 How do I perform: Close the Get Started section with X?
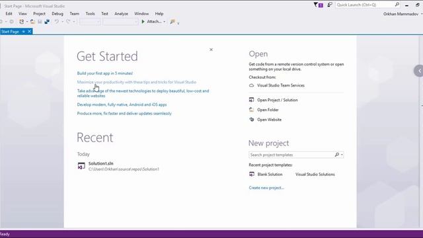coord(211,50)
